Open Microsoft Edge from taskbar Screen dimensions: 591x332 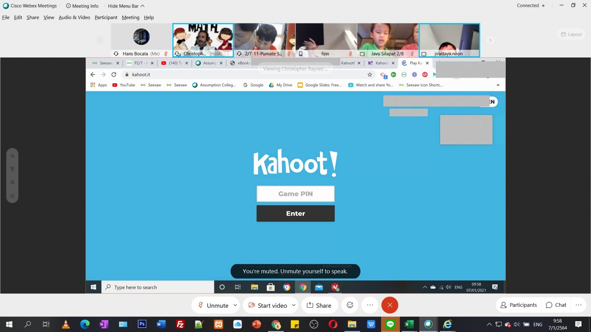pos(85,324)
